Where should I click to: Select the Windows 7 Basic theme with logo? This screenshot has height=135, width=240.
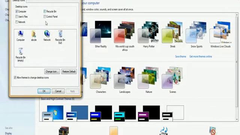click(53, 113)
